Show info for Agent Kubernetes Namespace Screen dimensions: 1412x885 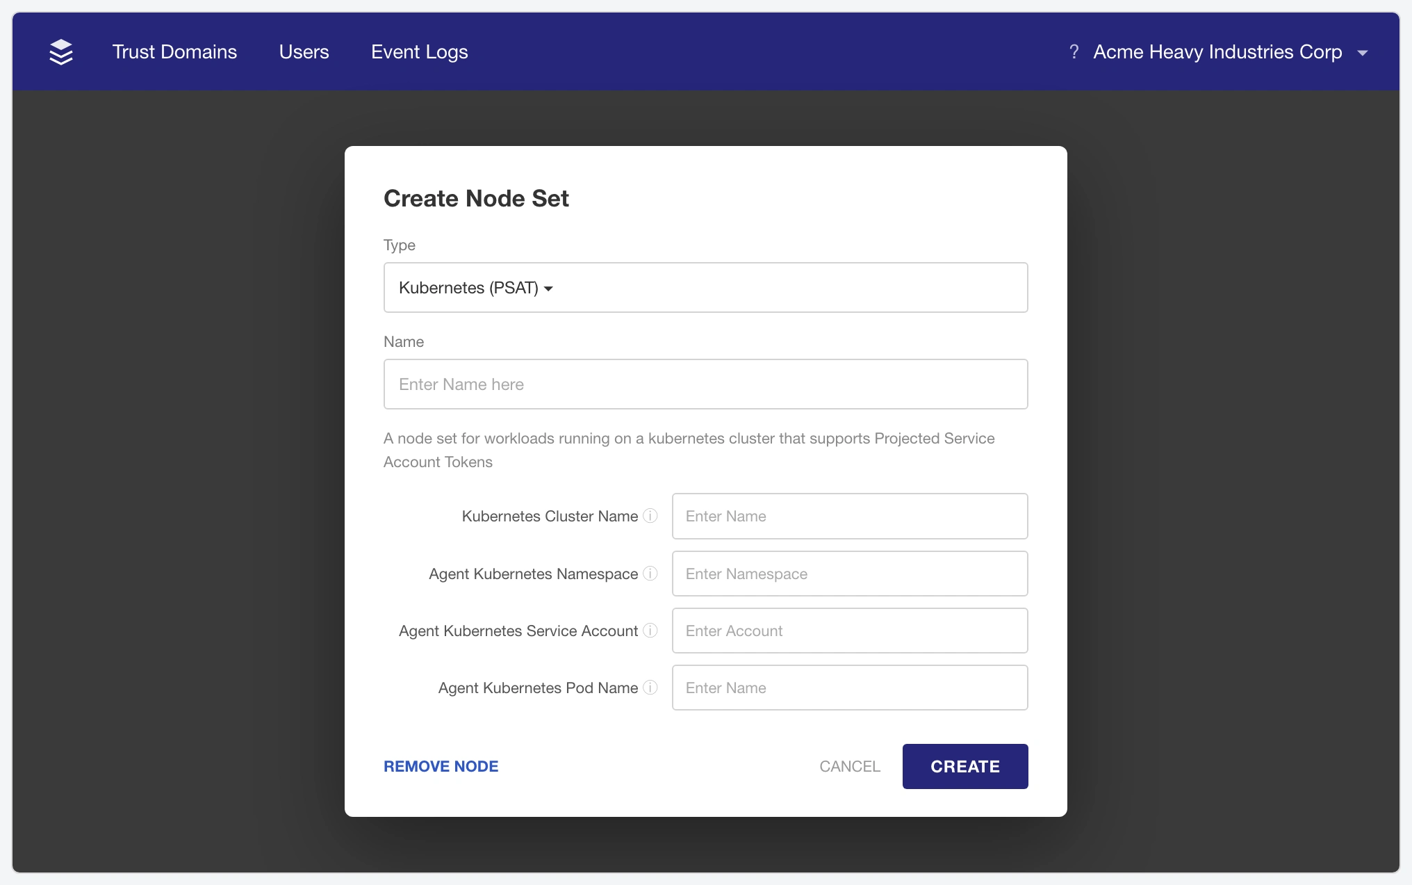[x=650, y=574]
